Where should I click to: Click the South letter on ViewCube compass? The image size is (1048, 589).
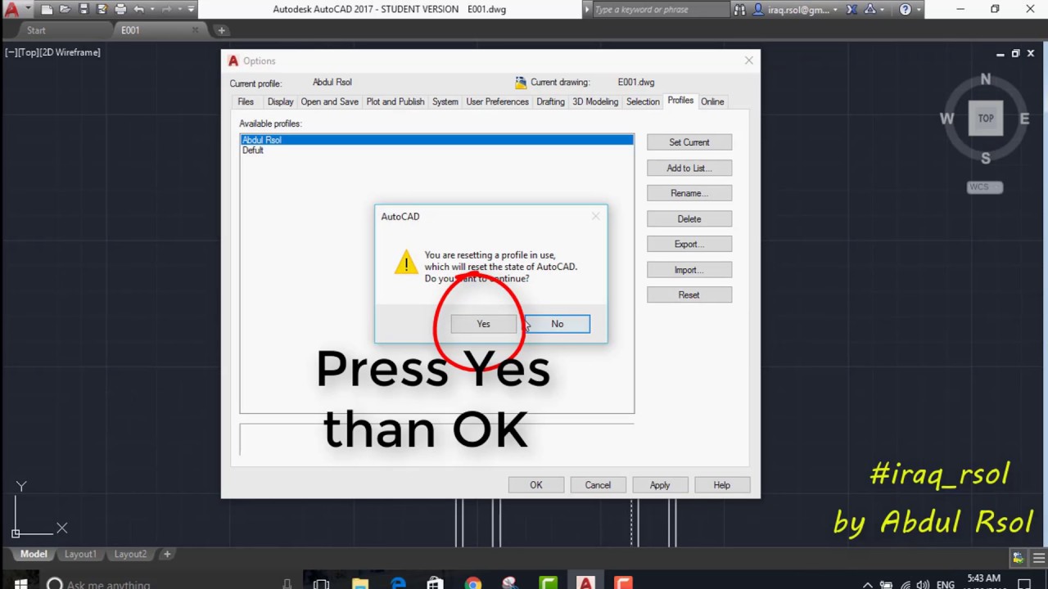click(986, 158)
